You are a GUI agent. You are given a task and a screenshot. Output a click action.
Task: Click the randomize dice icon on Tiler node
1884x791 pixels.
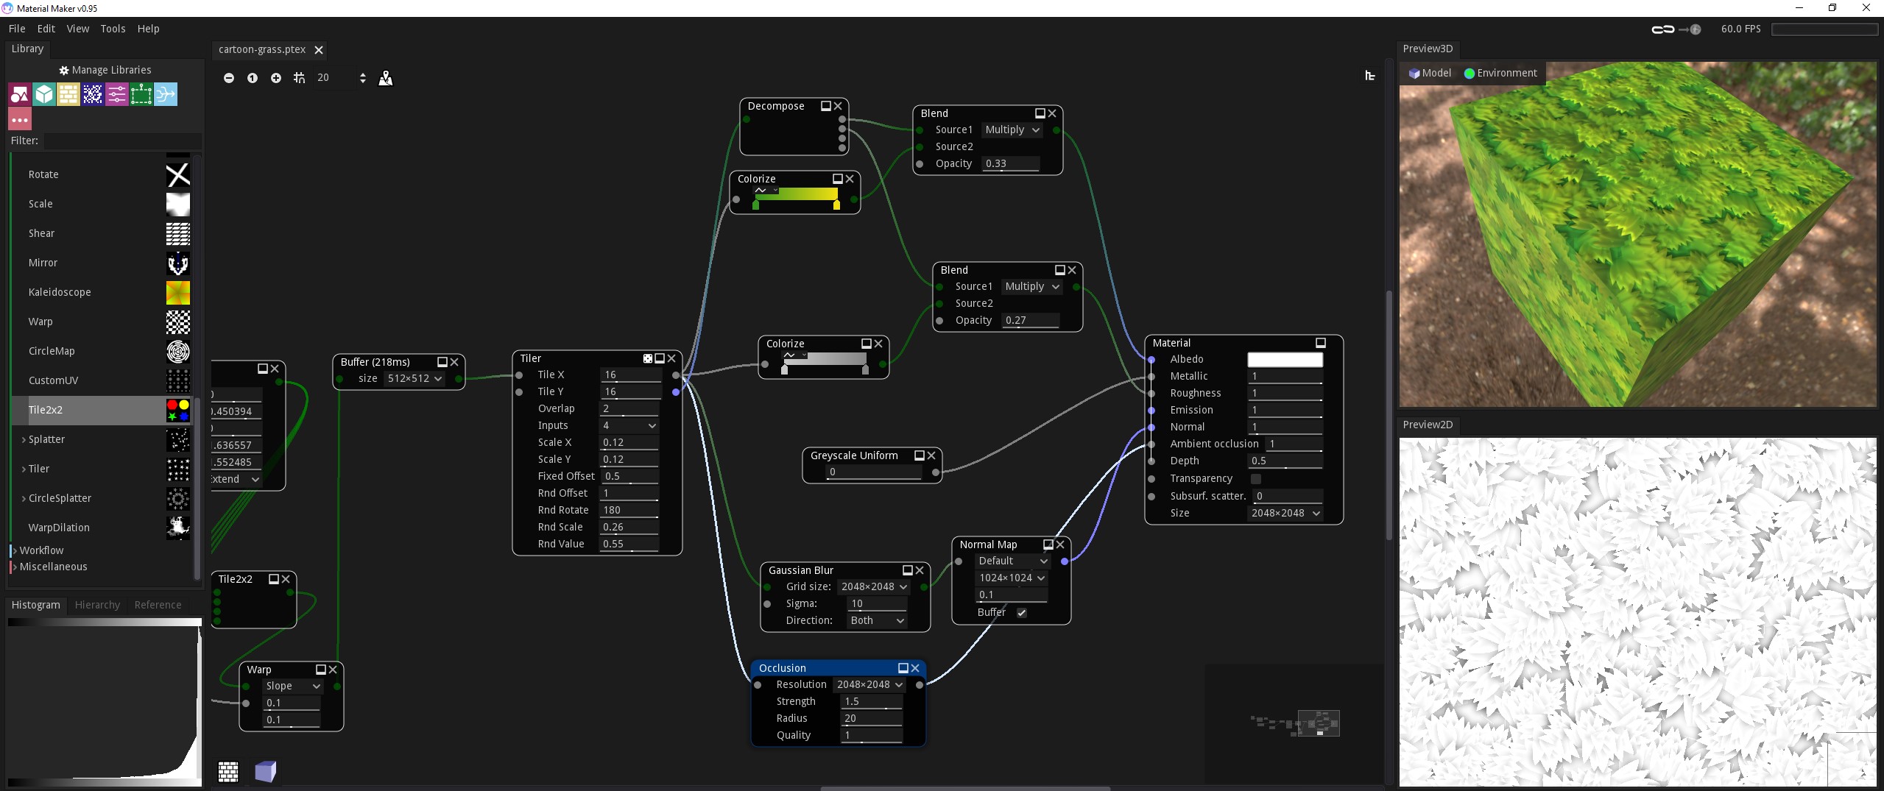tap(648, 359)
